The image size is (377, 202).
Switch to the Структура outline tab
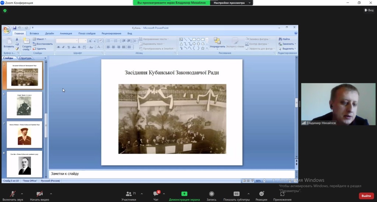[x=25, y=58]
